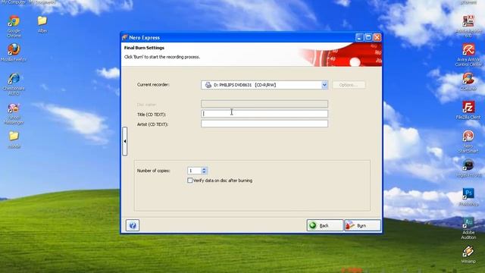Click the Number of copies value field
Image resolution: width=485 pixels, height=273 pixels.
pyautogui.click(x=195, y=171)
